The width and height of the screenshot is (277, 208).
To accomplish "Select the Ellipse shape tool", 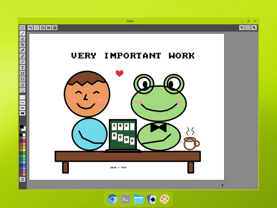I will coord(23,79).
